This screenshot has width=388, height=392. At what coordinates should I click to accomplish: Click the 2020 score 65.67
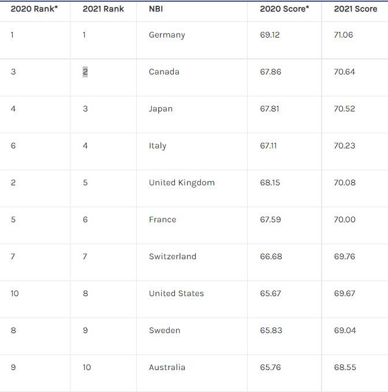[x=270, y=293]
